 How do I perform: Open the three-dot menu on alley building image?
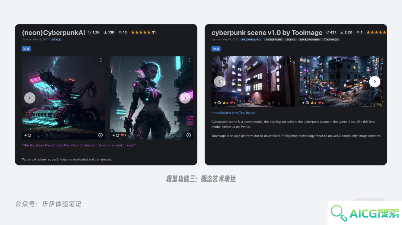(x=290, y=60)
